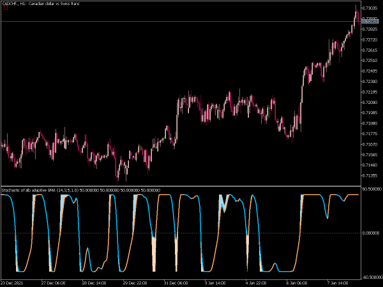Click the 0.72510 price scale value
The width and height of the screenshot is (383, 287).
[370, 61]
